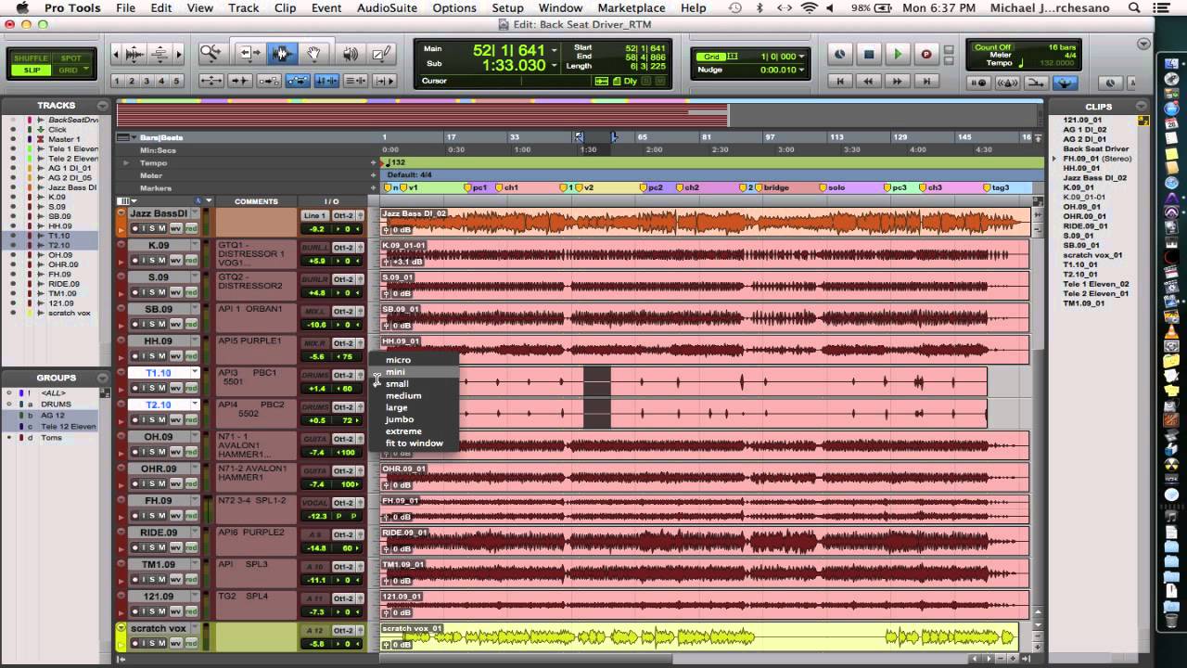Expand the Tempo ruler

click(127, 162)
